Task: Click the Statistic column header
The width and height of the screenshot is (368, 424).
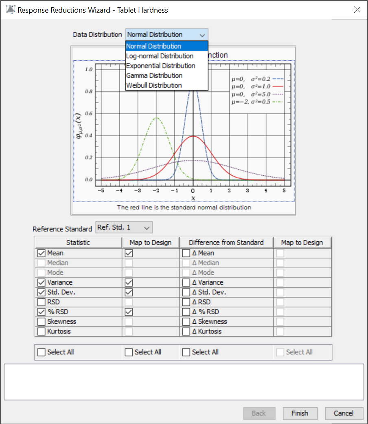Action: point(78,243)
